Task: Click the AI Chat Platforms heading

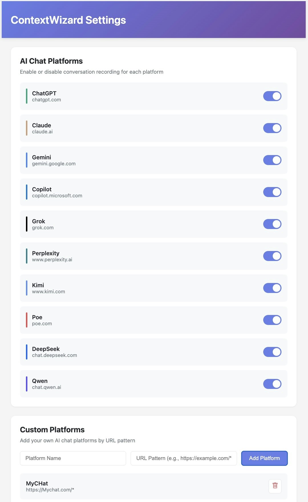Action: [x=51, y=61]
